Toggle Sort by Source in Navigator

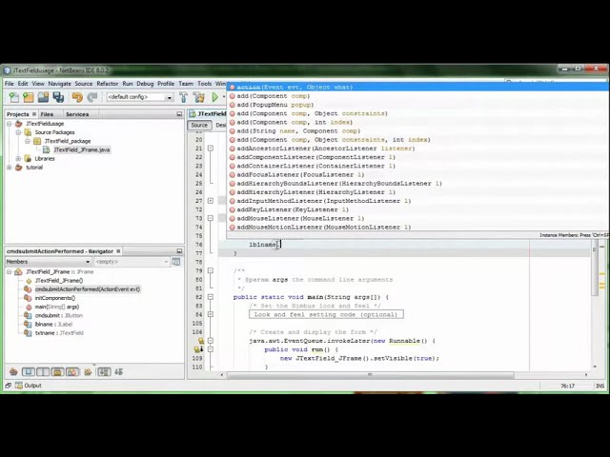tap(118, 372)
